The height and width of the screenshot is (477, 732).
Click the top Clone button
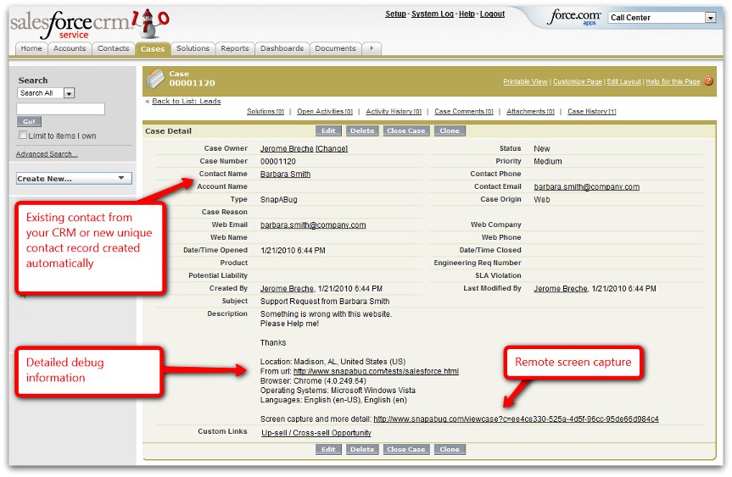(x=450, y=131)
